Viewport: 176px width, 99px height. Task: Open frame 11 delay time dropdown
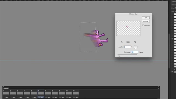(76, 97)
